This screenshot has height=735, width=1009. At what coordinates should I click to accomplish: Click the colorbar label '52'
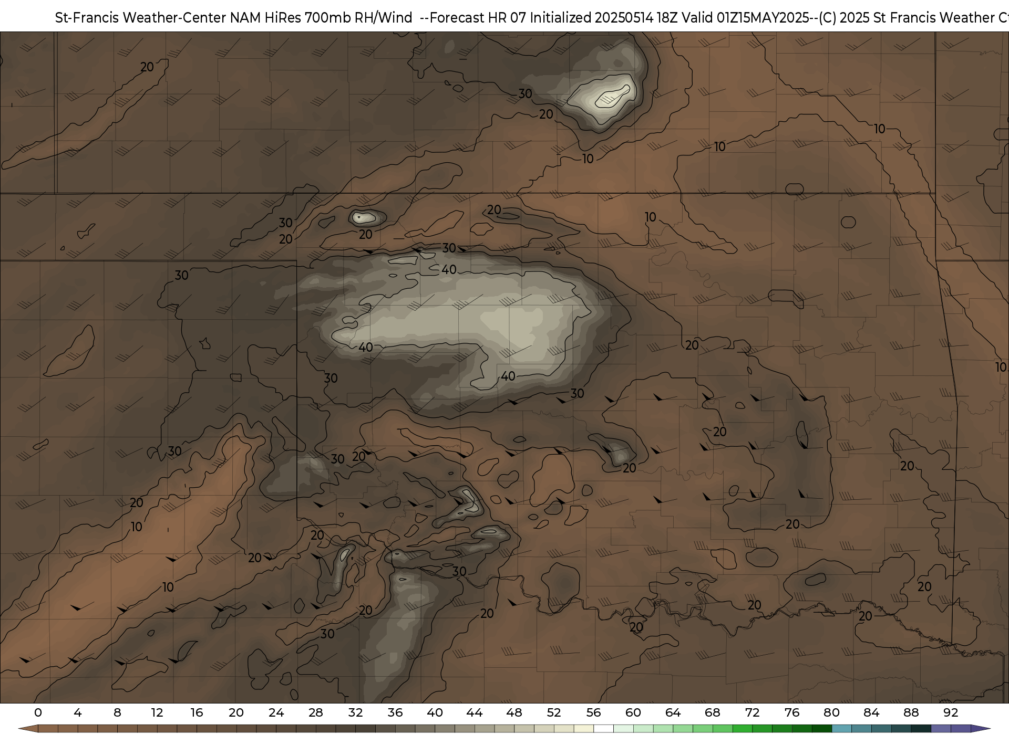(x=554, y=712)
